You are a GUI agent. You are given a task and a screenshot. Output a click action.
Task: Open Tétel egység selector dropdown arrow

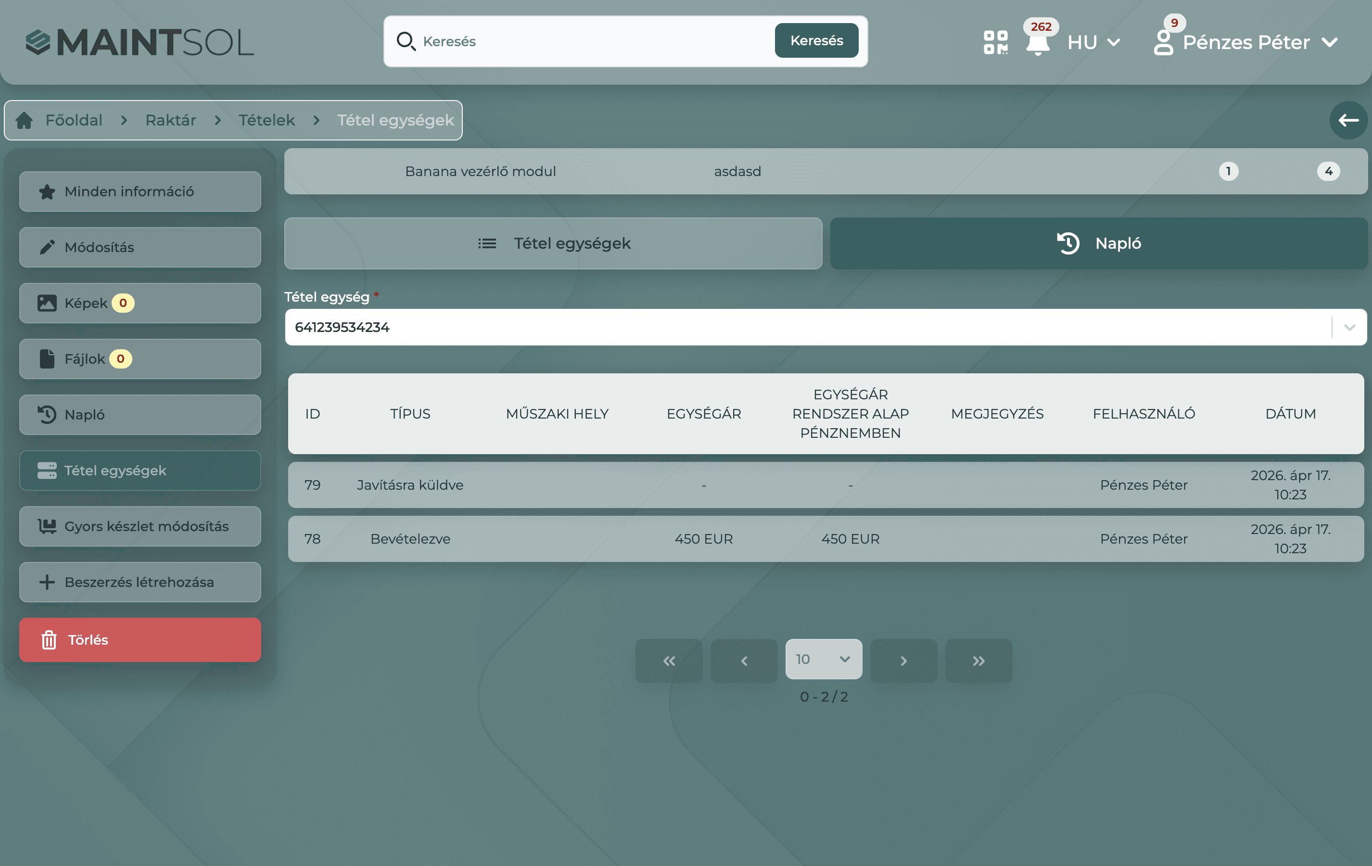pos(1349,327)
